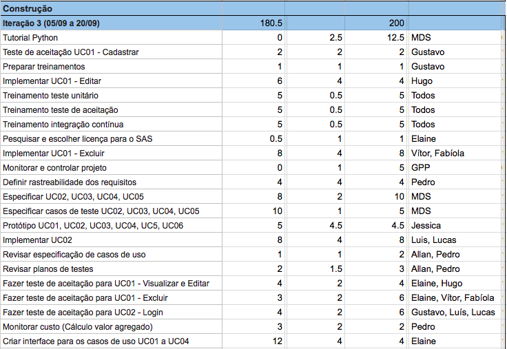Click the 'Iteração 3 (05/09 a 20/09)' cell
Image resolution: width=507 pixels, height=349 pixels.
point(111,23)
